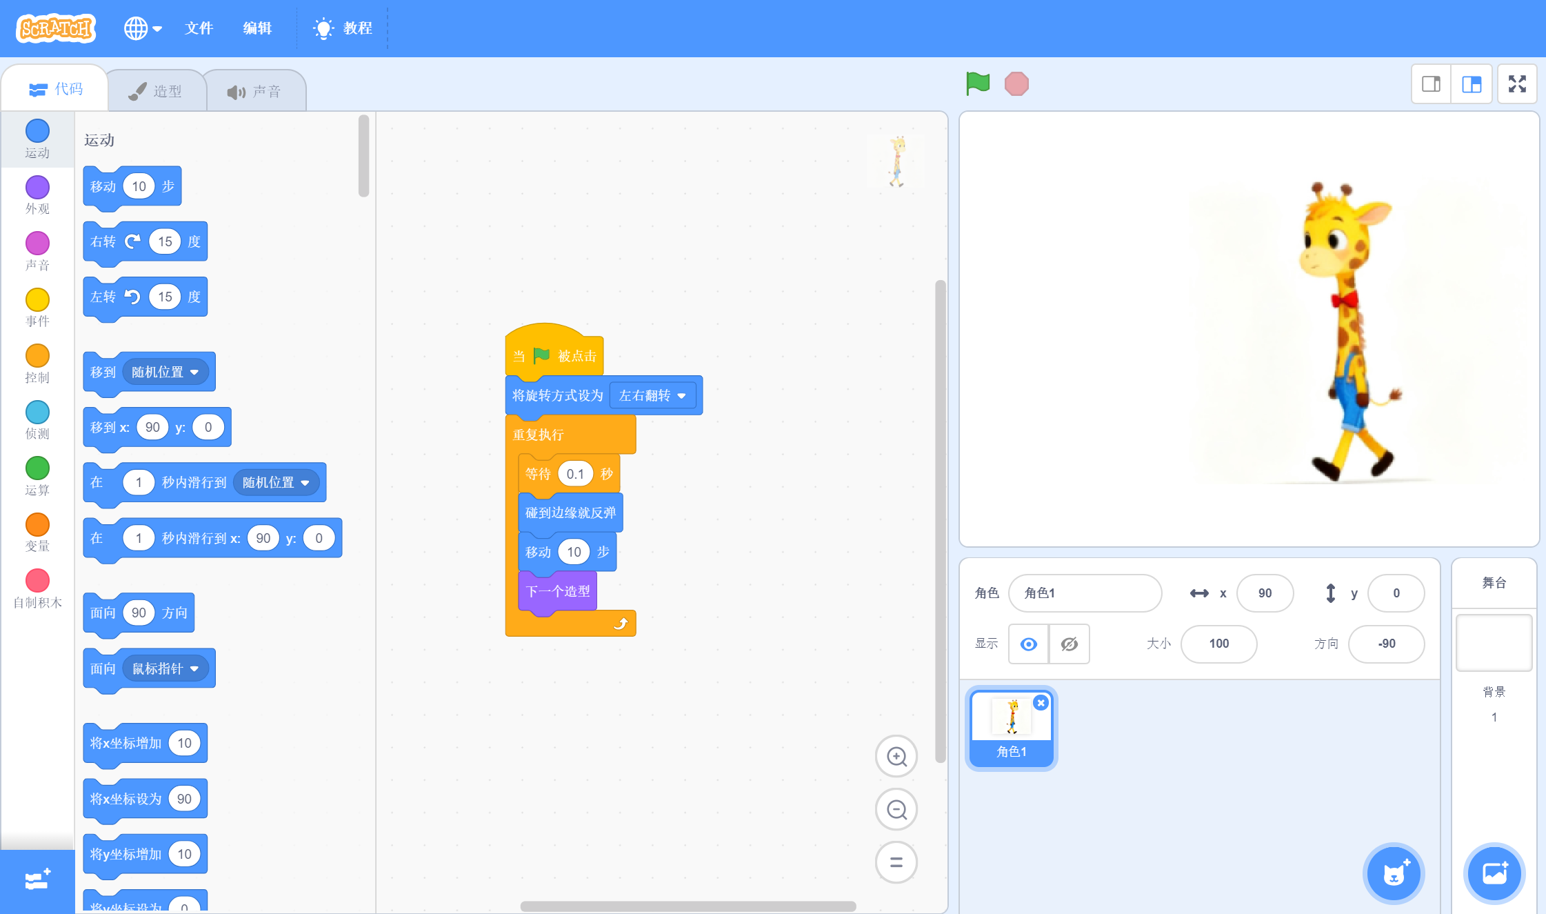Zoom out of the code workspace
The width and height of the screenshot is (1546, 914).
pyautogui.click(x=896, y=809)
